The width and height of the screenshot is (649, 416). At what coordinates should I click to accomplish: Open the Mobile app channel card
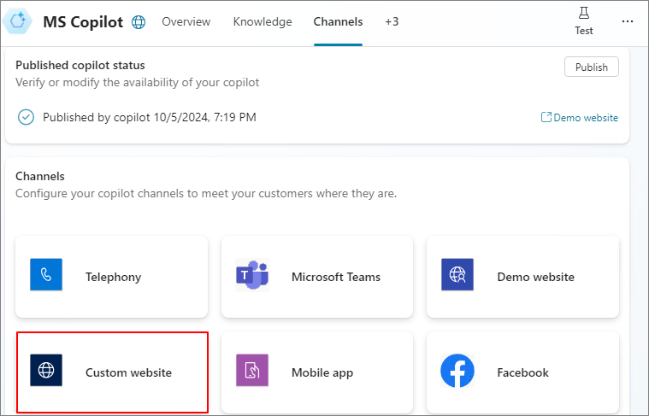[x=317, y=372]
